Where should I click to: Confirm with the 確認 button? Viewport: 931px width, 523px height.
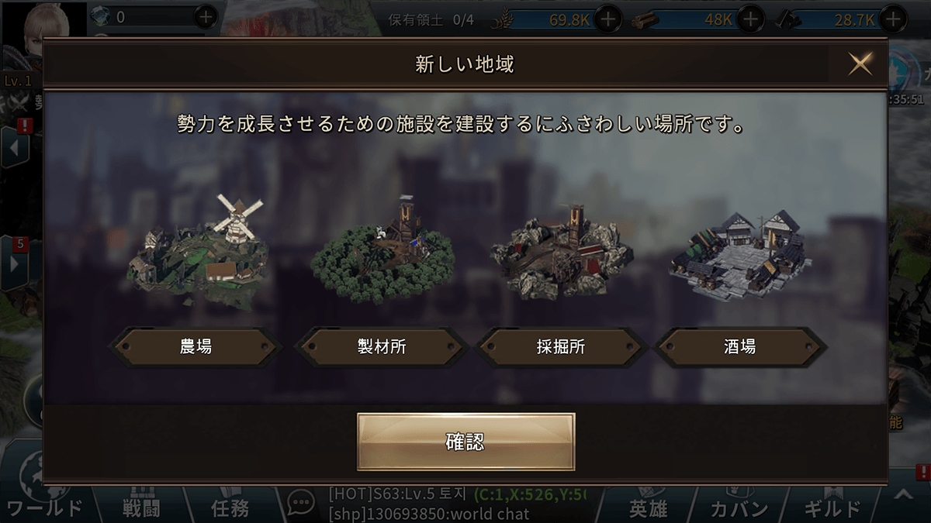click(465, 442)
